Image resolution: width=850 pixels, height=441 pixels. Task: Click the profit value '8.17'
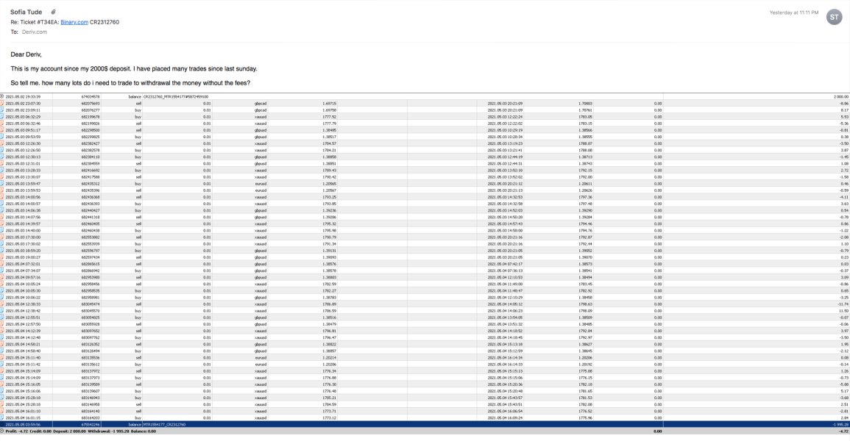[845, 110]
